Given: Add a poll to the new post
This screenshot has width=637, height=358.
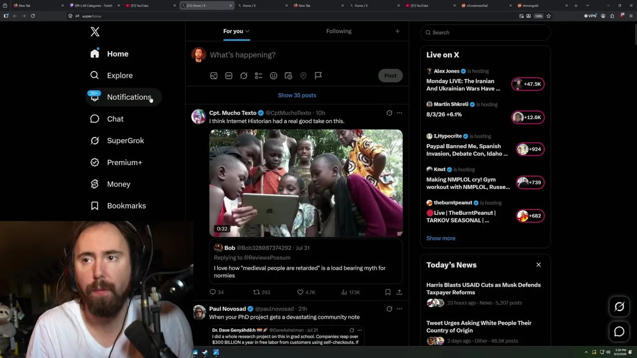Looking at the screenshot, I should point(258,76).
